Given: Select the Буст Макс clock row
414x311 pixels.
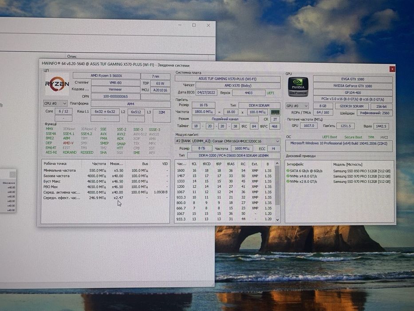Looking at the screenshot, I should pos(106,181).
